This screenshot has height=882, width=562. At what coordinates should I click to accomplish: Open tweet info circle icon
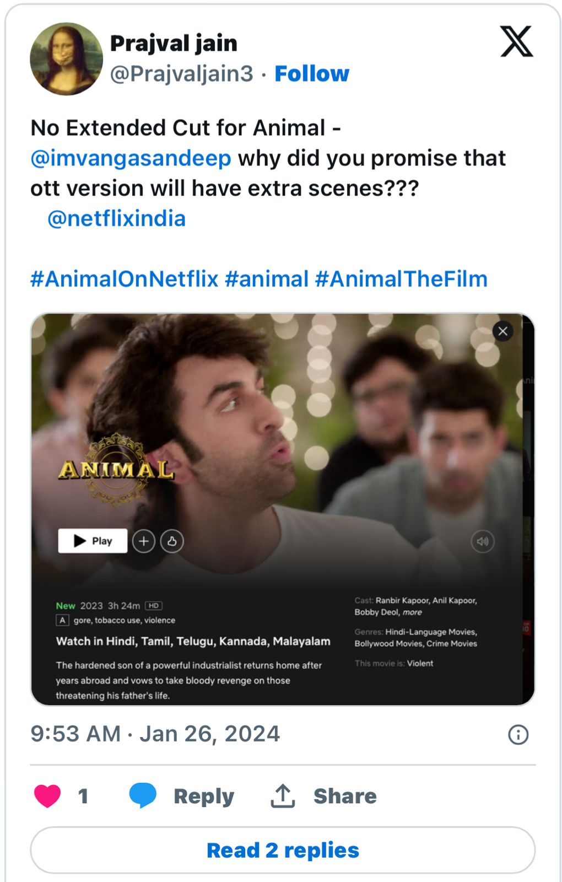coord(518,734)
